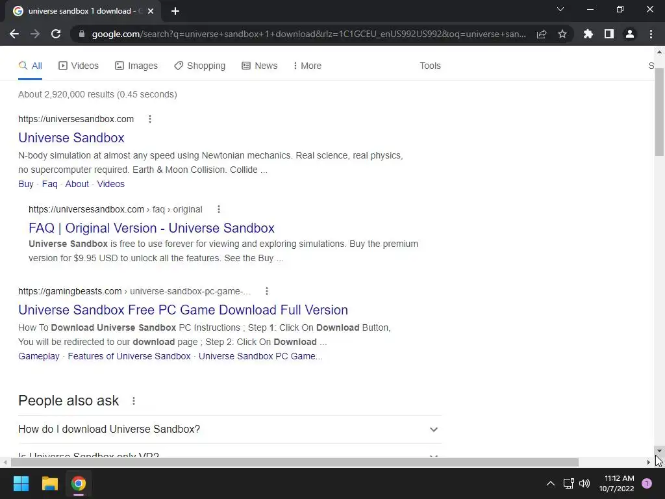Image resolution: width=665 pixels, height=499 pixels.
Task: Select the All search tab
Action: [x=30, y=66]
